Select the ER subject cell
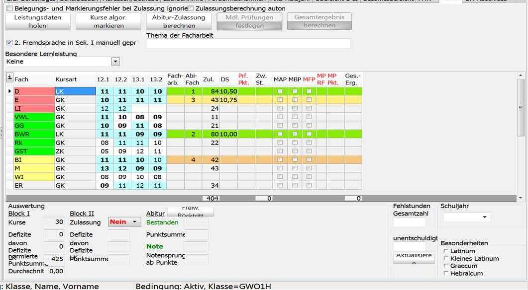The image size is (528, 290). pyautogui.click(x=34, y=186)
